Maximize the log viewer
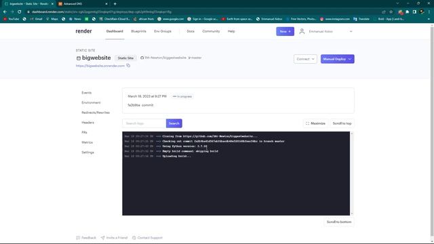Screen dimensions: 434x244 pyautogui.click(x=315, y=123)
